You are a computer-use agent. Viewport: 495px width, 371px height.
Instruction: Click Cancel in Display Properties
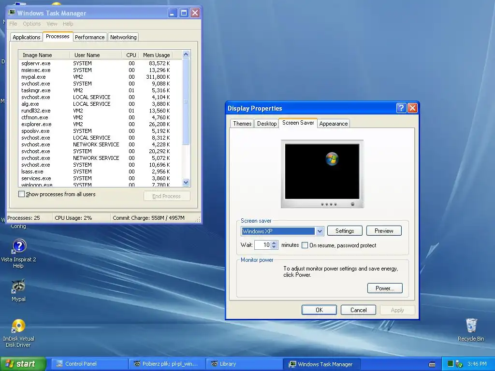tap(358, 310)
